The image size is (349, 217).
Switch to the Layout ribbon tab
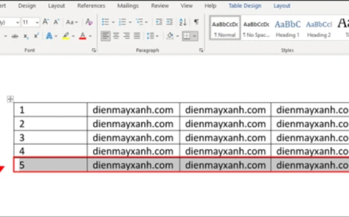coord(56,6)
